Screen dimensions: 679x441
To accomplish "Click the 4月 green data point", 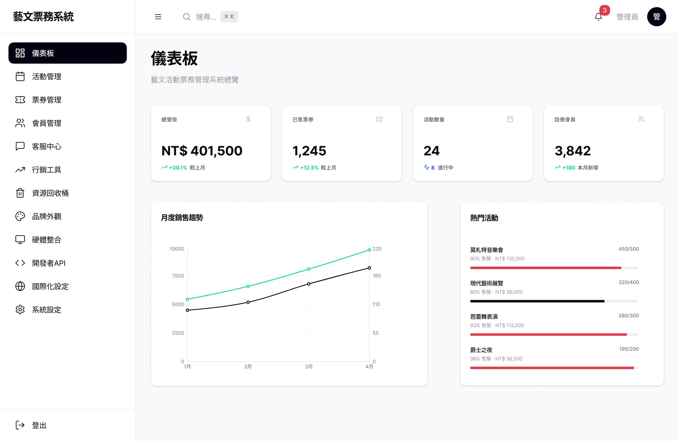I will (369, 250).
